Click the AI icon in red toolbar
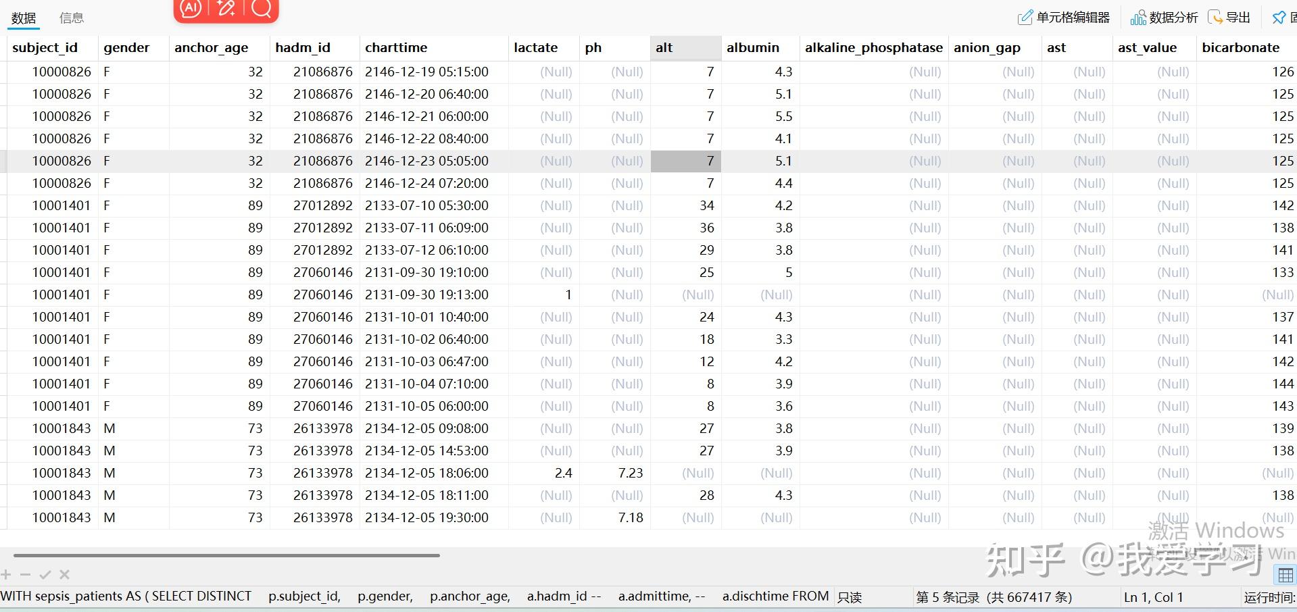 click(191, 8)
